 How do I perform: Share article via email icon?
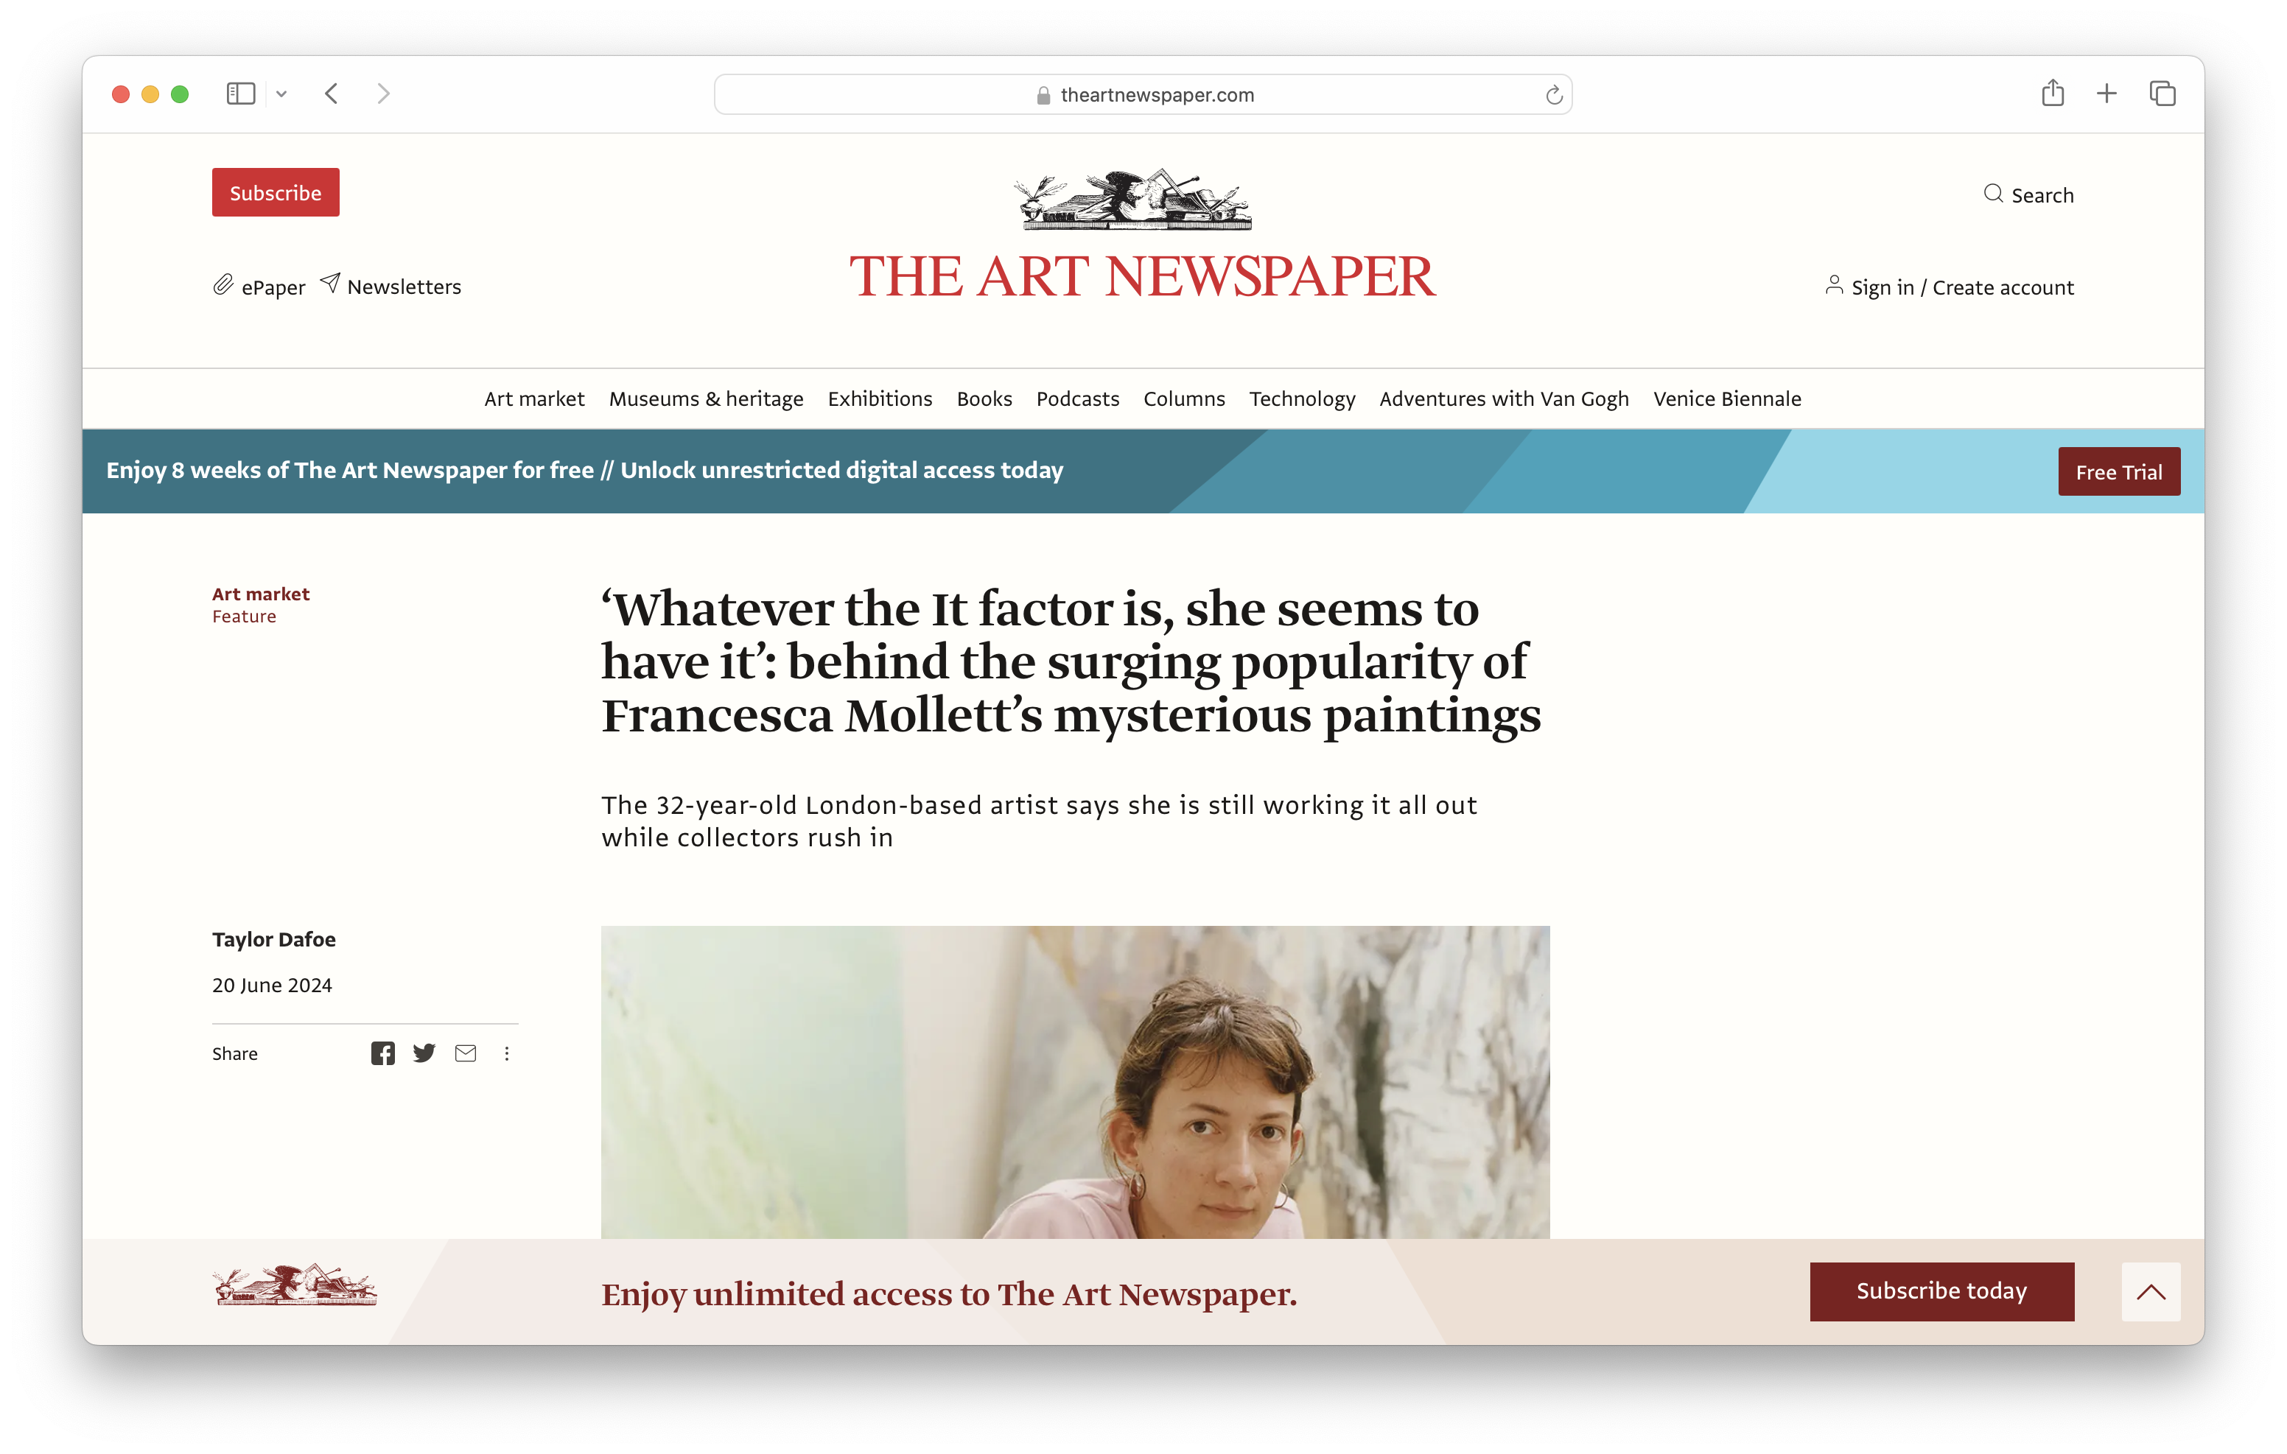pos(466,1053)
